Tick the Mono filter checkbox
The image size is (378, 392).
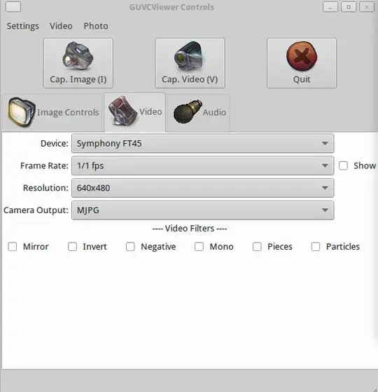pos(199,247)
